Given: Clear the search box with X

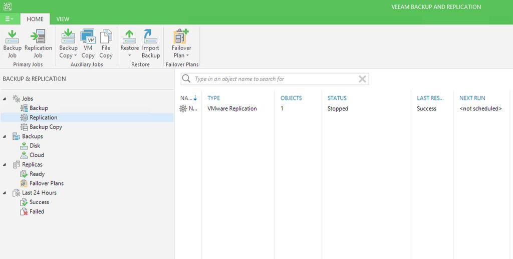Looking at the screenshot, I should click(362, 79).
